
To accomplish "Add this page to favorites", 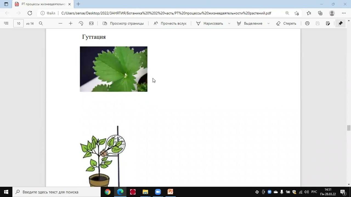I will pyautogui.click(x=296, y=13).
